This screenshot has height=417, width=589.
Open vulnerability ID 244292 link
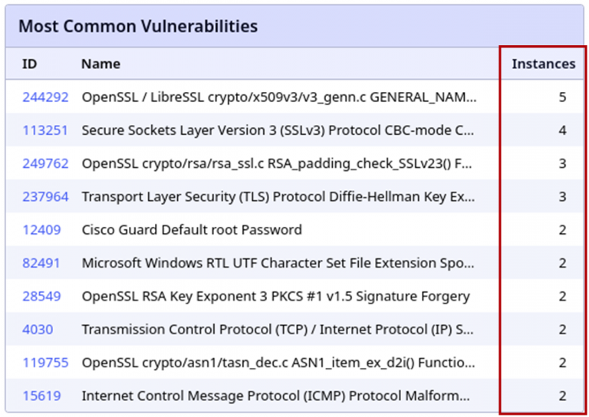pyautogui.click(x=45, y=97)
